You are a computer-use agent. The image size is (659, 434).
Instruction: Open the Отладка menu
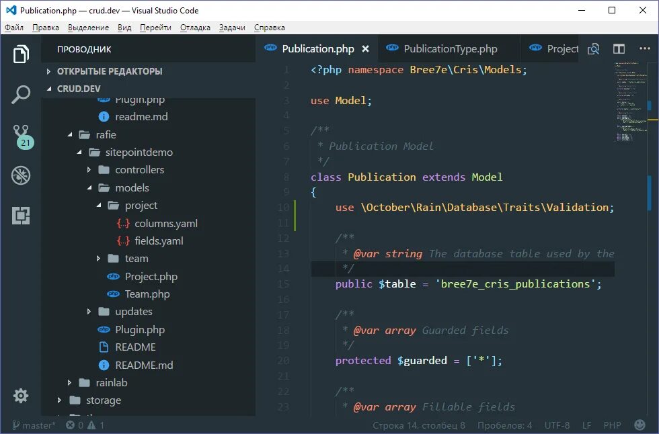pos(195,28)
